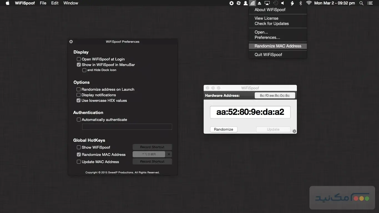Enable Display notifications

coord(79,95)
